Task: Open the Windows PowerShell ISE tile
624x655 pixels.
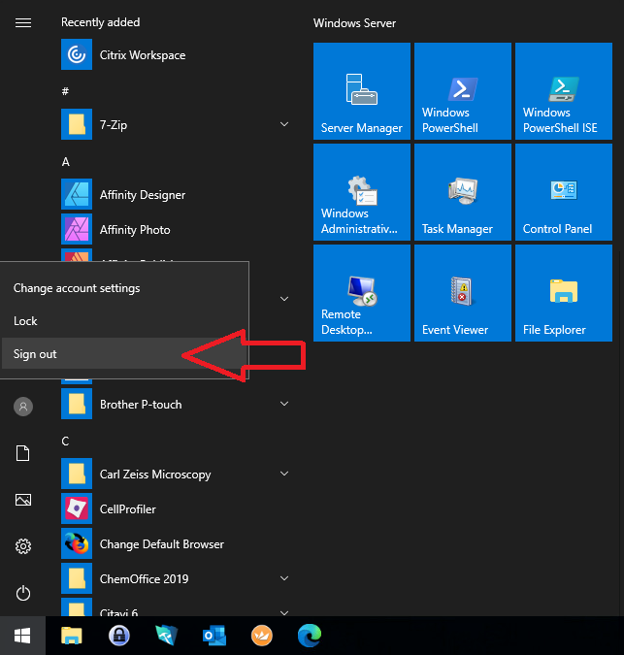Action: (563, 91)
